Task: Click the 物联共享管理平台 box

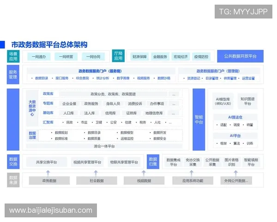Action: 124,162
